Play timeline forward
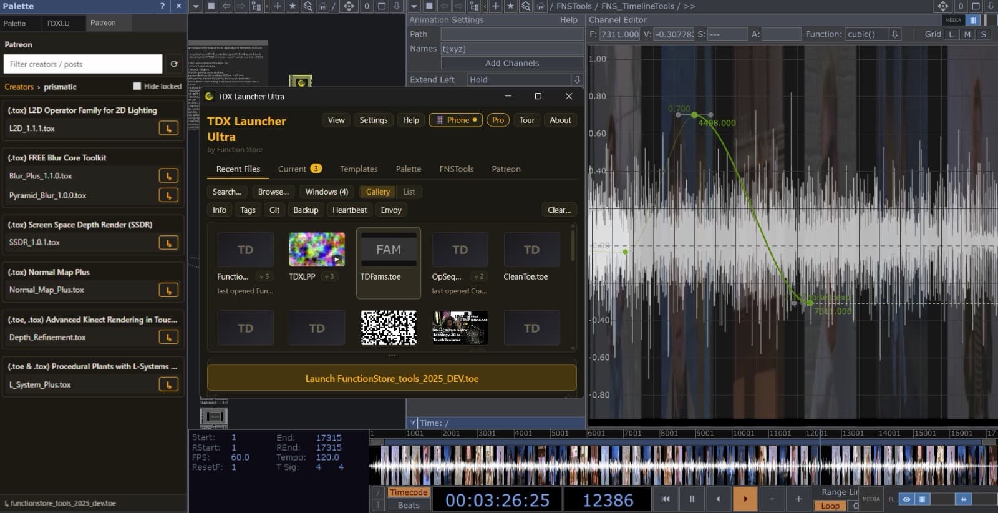Viewport: 998px width, 513px height. [x=745, y=499]
